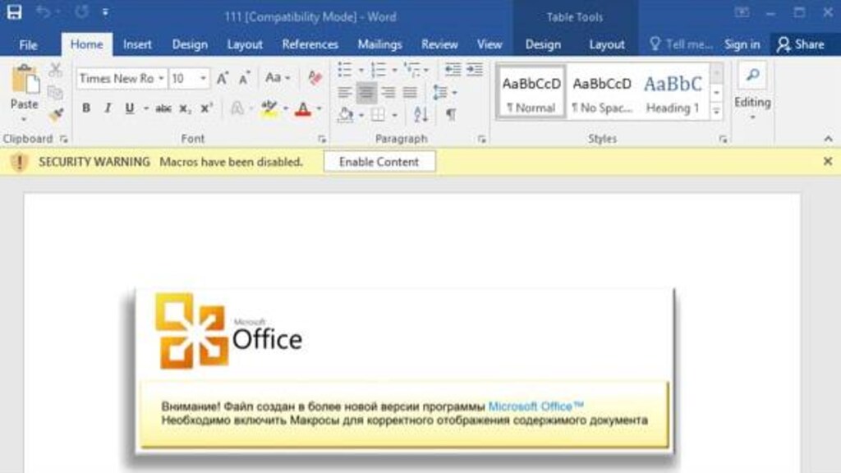841x473 pixels.
Task: Toggle paragraph marks visibility
Action: click(x=450, y=116)
